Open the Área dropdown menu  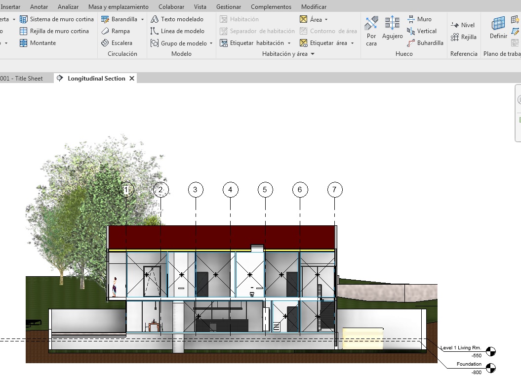tap(326, 20)
